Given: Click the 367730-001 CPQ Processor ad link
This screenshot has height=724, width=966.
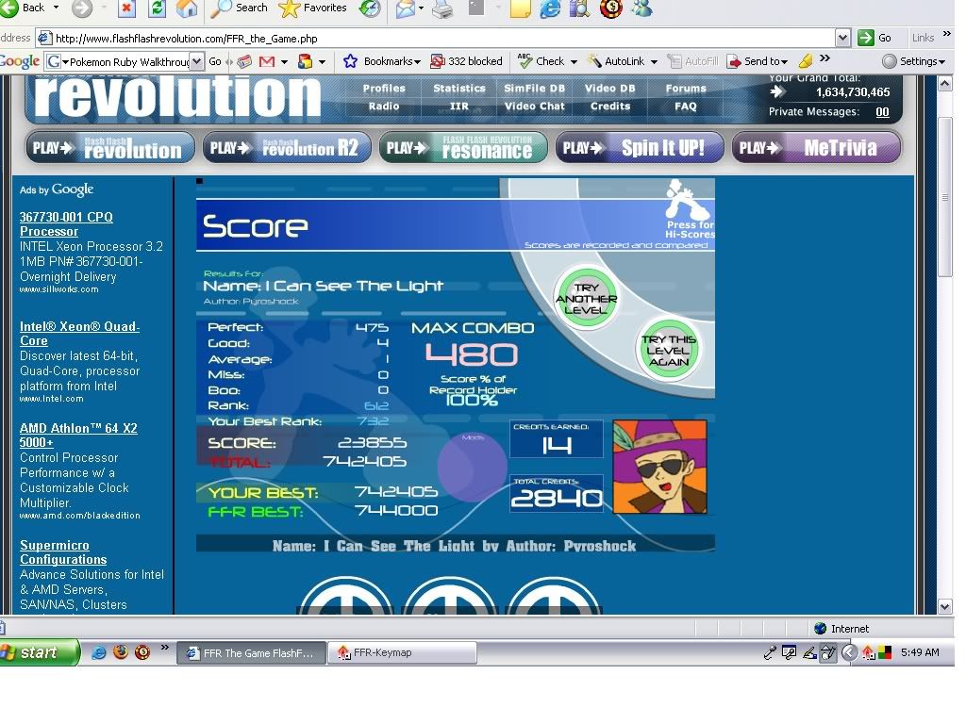Looking at the screenshot, I should coord(66,223).
